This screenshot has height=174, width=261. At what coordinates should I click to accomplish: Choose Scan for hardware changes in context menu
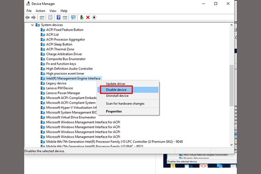(x=128, y=104)
